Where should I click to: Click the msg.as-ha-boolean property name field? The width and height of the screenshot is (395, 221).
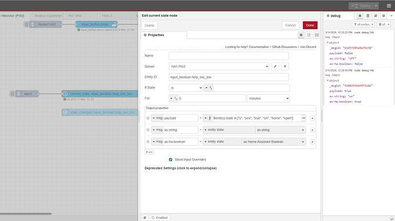click(181, 142)
